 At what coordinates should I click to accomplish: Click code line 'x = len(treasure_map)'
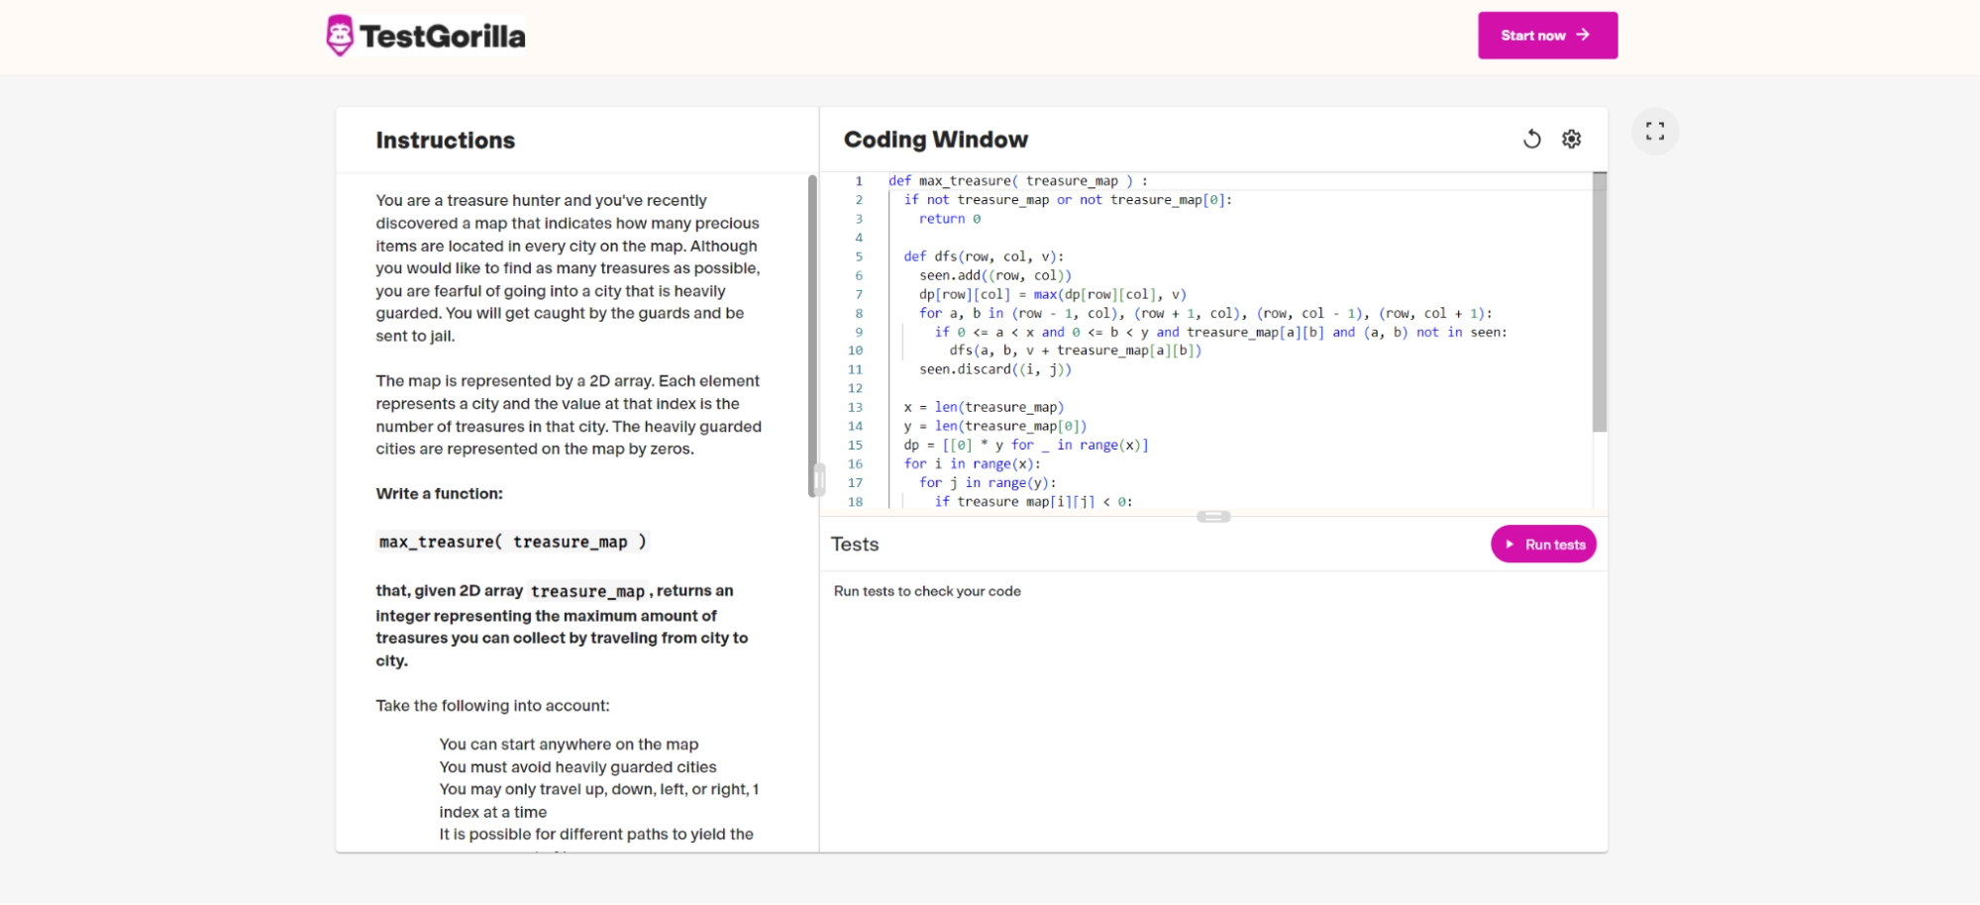coord(984,407)
